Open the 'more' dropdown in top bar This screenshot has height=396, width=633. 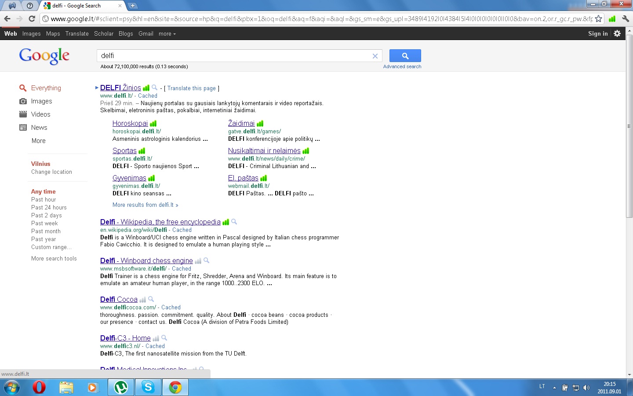click(167, 34)
